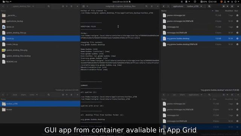Expand the 'icons' path bar dropdown
The image size is (241, 136).
tap(37, 95)
